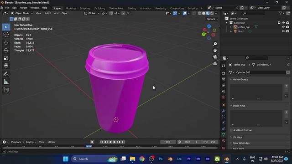Open the Output properties tab
The image size is (292, 164).
pos(224,79)
